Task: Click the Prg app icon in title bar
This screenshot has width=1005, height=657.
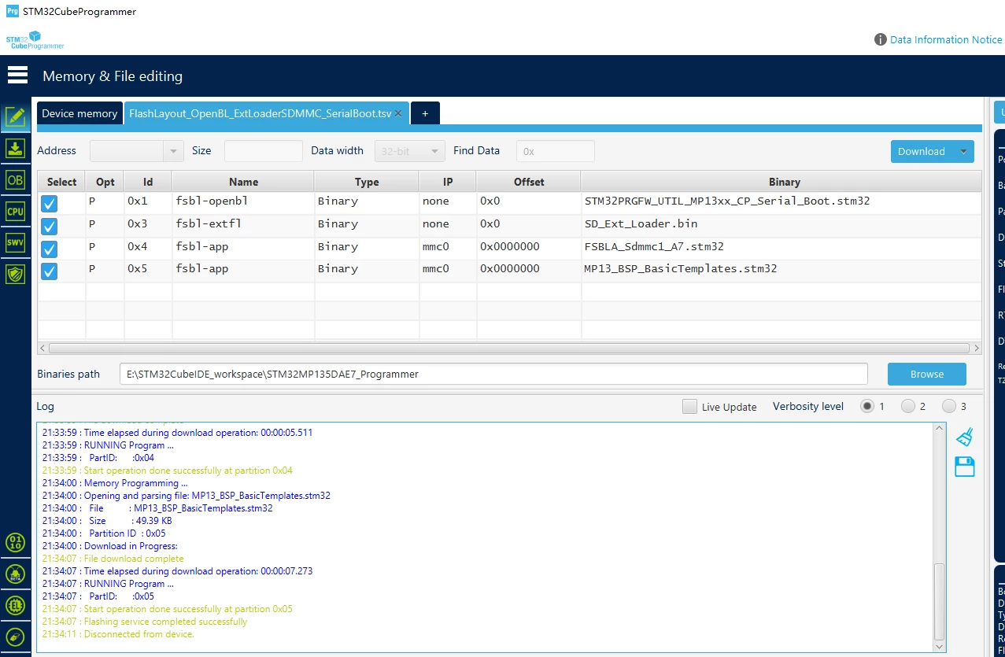Action: click(x=12, y=11)
